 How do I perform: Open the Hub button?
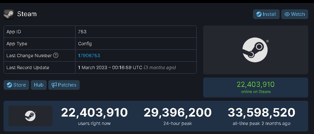click(39, 85)
